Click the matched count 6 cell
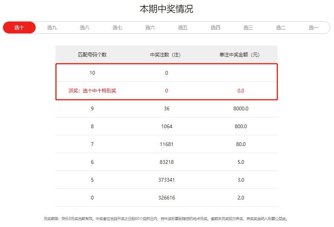 pyautogui.click(x=92, y=162)
